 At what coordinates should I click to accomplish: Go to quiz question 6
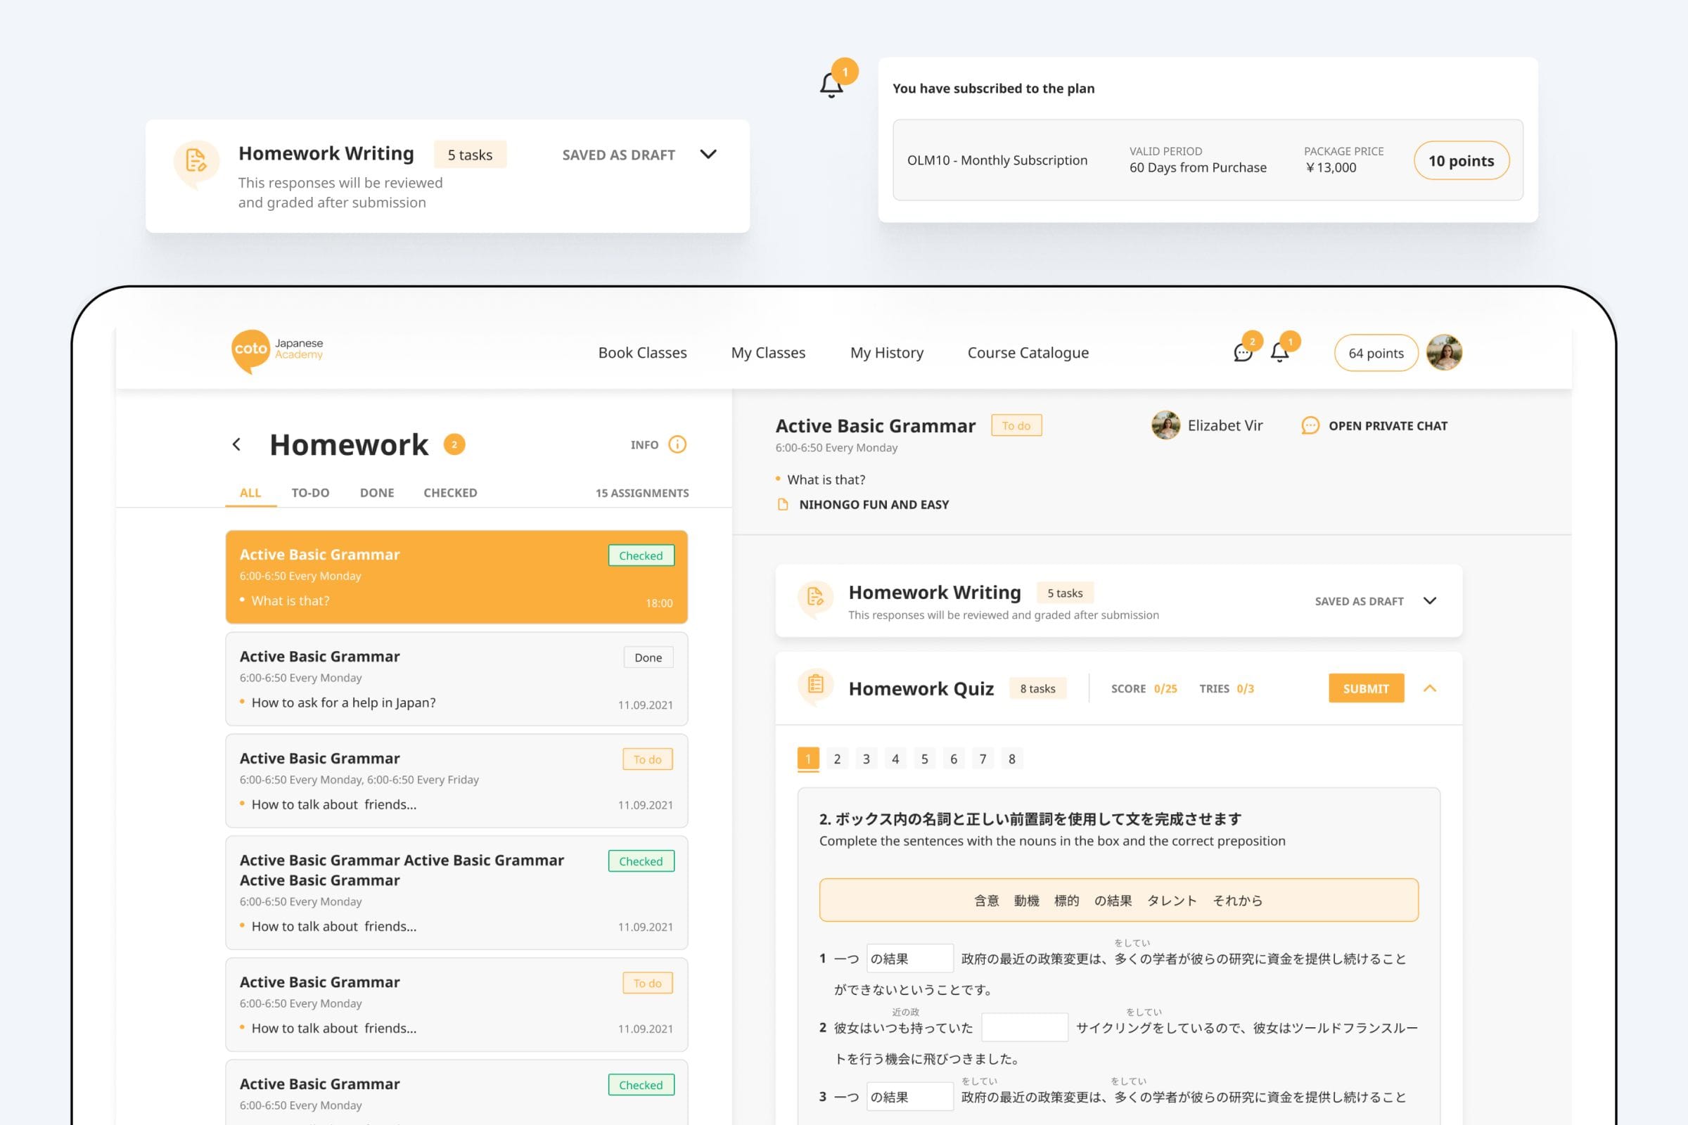point(954,759)
